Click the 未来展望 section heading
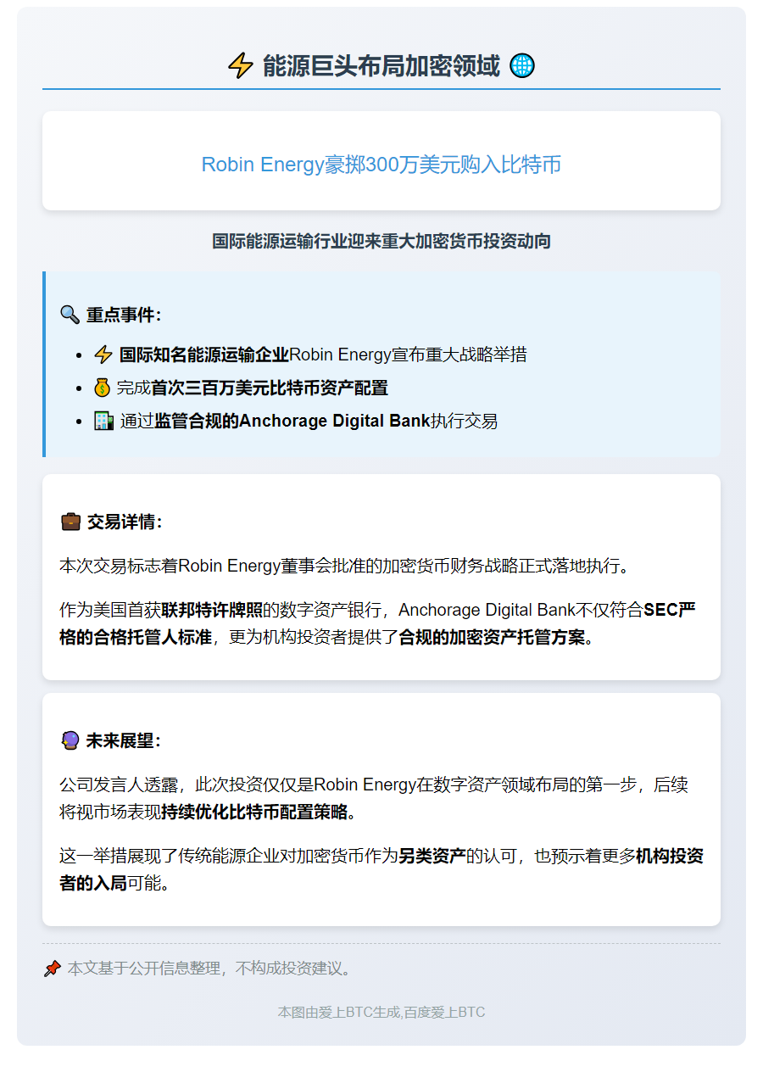Viewport: 763px width, 1072px height. tap(124, 740)
